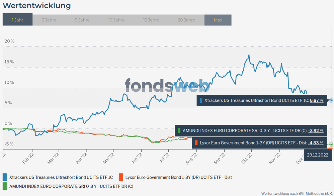Select the 10 Jahre time range

pos(116,20)
